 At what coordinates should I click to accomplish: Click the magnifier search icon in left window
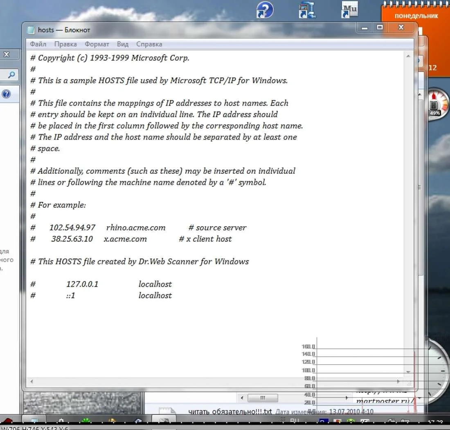pyautogui.click(x=11, y=75)
